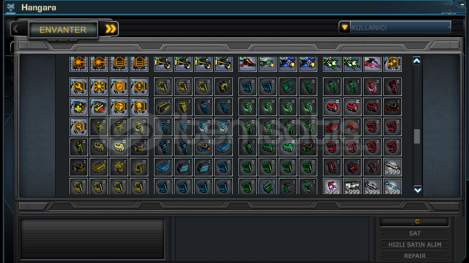Select the highlighted green module on bluish tile
469x263 pixels.
(x=268, y=187)
